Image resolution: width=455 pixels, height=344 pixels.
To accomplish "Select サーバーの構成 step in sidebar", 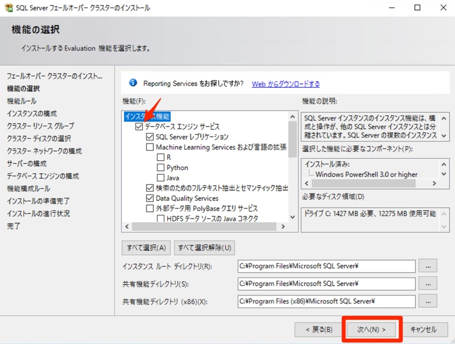I will tap(27, 163).
